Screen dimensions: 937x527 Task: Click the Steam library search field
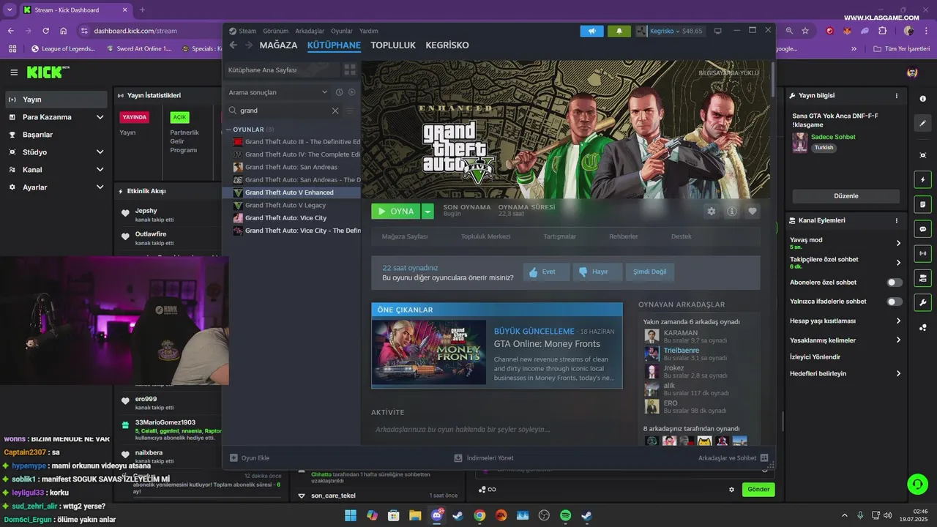pyautogui.click(x=285, y=111)
